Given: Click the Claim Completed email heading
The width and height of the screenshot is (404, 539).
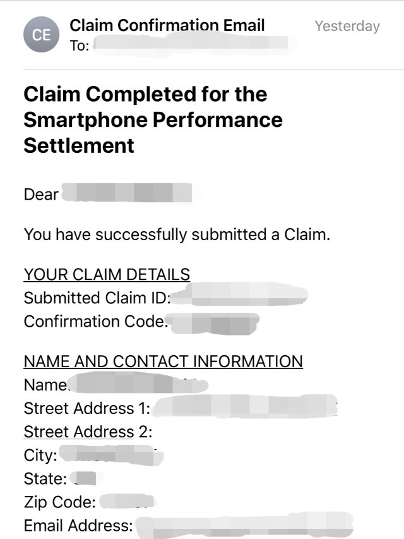Looking at the screenshot, I should pos(153,120).
